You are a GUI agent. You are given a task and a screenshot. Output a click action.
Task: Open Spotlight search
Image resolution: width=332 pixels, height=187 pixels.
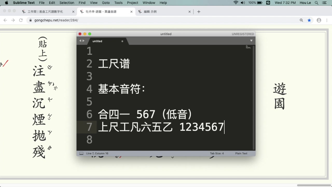click(316, 3)
